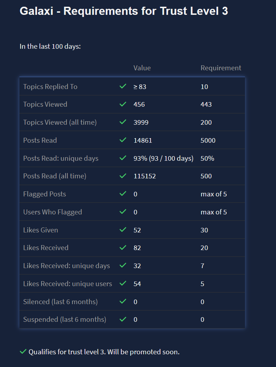
Task: Click the checkmark icon beside Topics Replied To
Action: click(x=123, y=86)
